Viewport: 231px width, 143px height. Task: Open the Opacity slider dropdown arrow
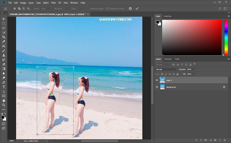pyautogui.click(x=194, y=69)
